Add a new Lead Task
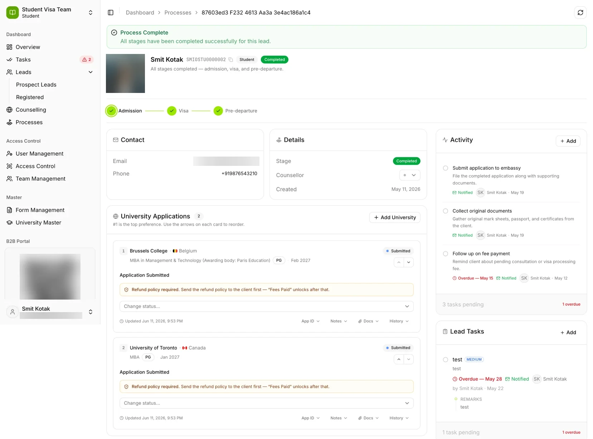 point(568,332)
